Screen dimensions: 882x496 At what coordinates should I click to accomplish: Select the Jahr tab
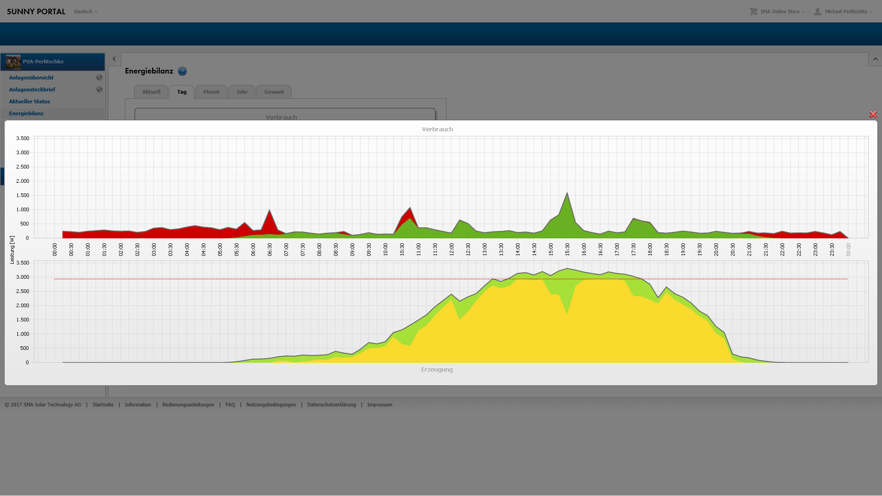(x=242, y=92)
